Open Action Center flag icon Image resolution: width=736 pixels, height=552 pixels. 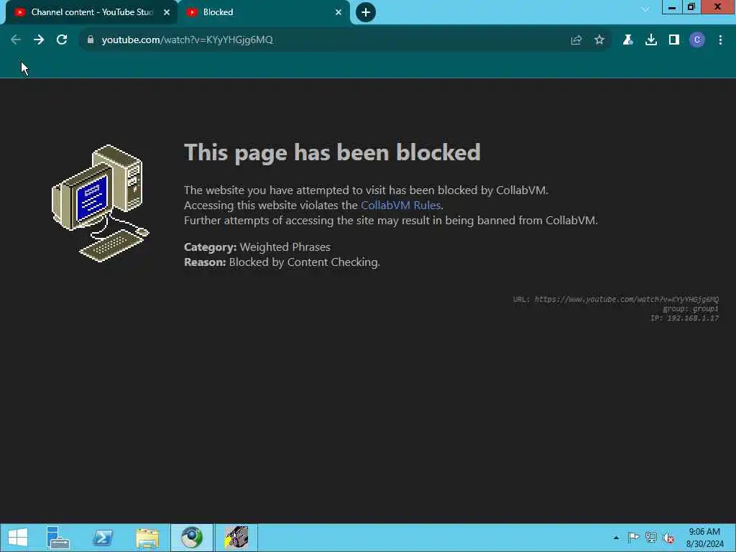coord(634,538)
